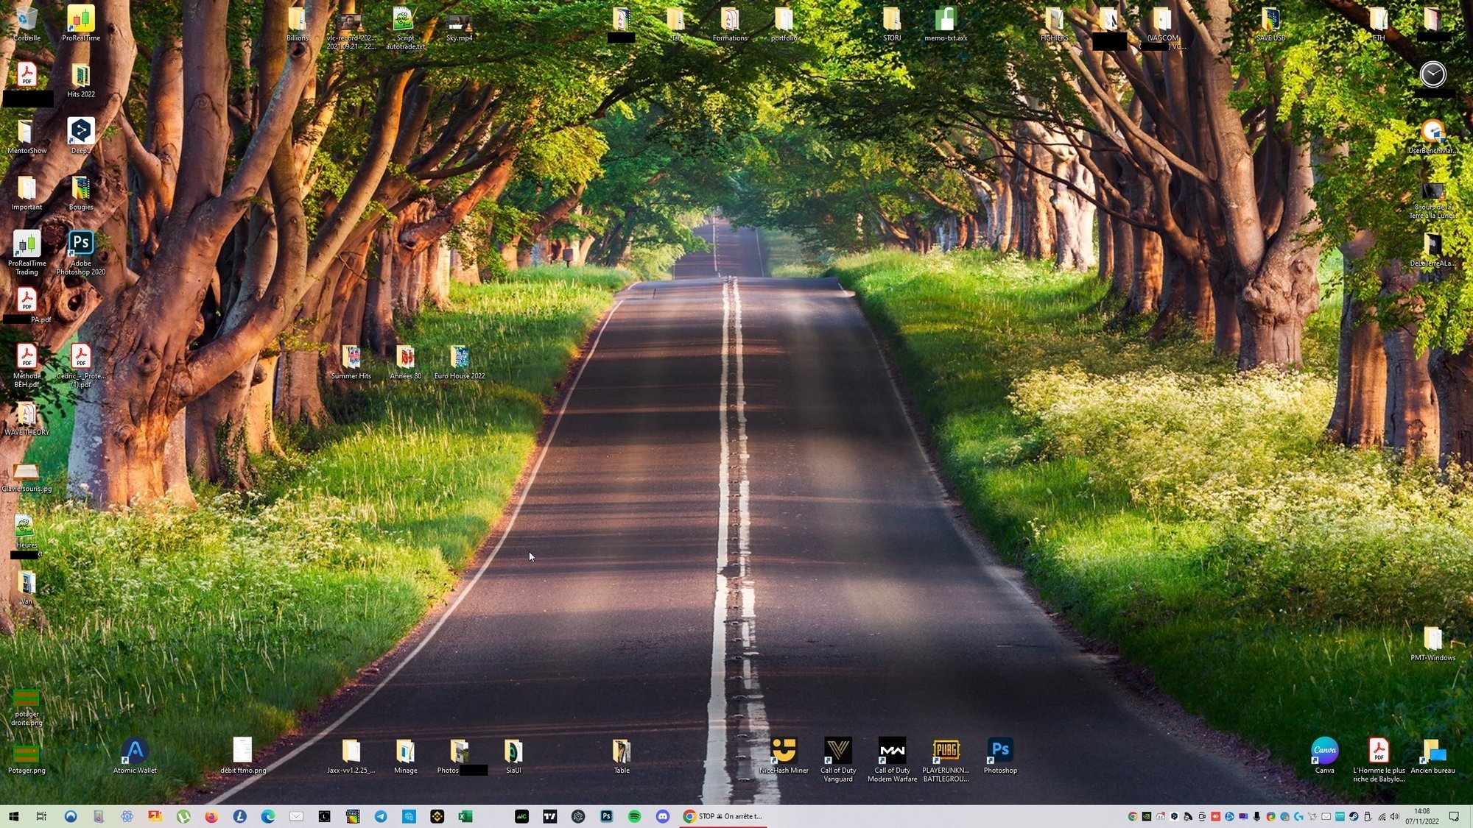The image size is (1473, 828).
Task: Select the Atomic Wallet desktop icon
Action: click(135, 752)
